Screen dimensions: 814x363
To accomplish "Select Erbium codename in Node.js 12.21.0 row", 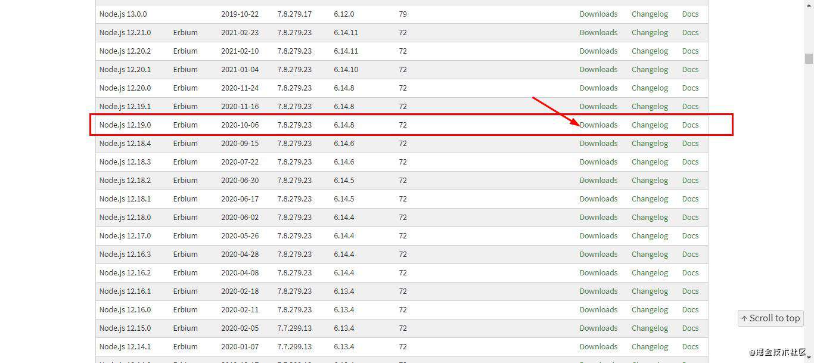I will click(185, 32).
